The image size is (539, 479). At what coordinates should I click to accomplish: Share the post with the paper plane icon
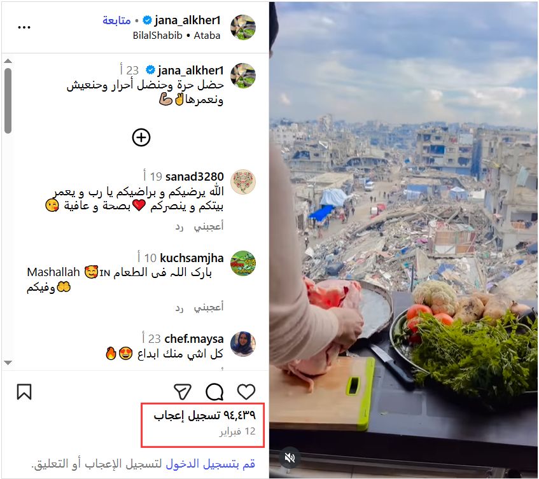183,392
